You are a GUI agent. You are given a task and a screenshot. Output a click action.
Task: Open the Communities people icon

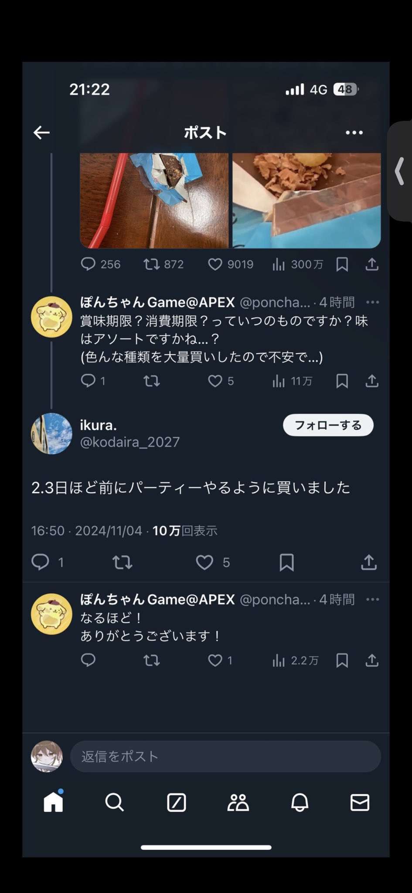pyautogui.click(x=238, y=802)
